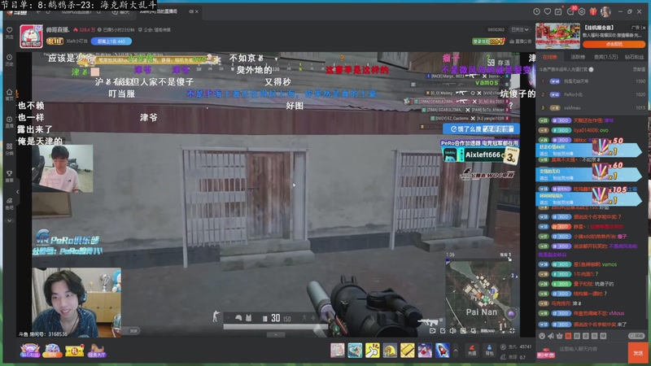Open watch history clock icon in title bar
The width and height of the screenshot is (651, 366).
coord(536,12)
